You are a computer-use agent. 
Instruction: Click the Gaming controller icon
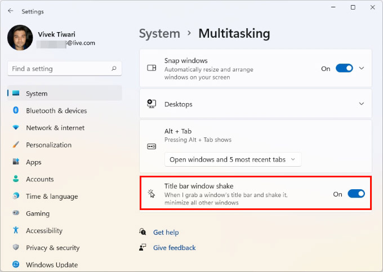[x=16, y=213]
